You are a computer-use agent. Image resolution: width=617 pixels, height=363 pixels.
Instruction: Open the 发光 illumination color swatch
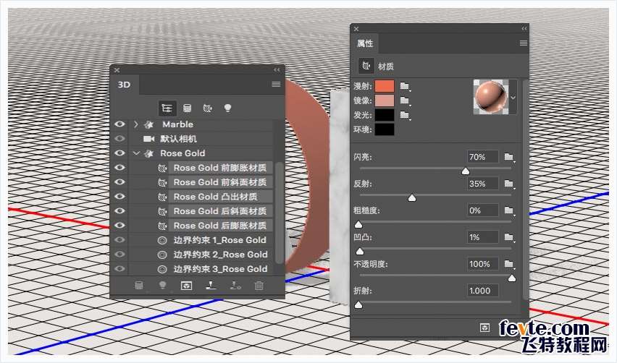[385, 115]
